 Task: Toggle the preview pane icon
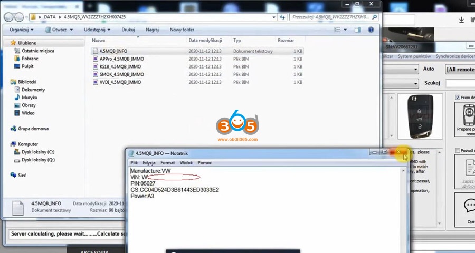358,30
